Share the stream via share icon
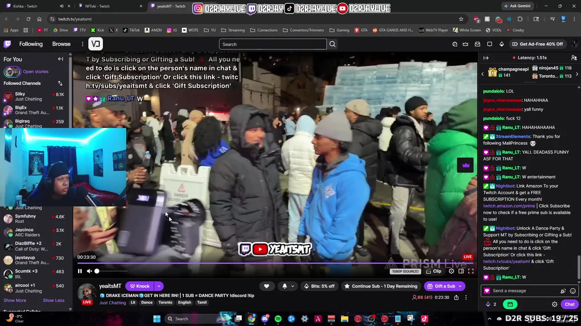This screenshot has height=326, width=581. click(x=456, y=297)
